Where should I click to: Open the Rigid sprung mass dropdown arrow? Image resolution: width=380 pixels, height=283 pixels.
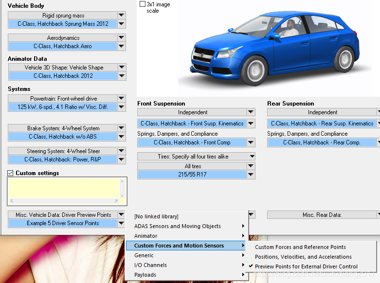coord(122,15)
